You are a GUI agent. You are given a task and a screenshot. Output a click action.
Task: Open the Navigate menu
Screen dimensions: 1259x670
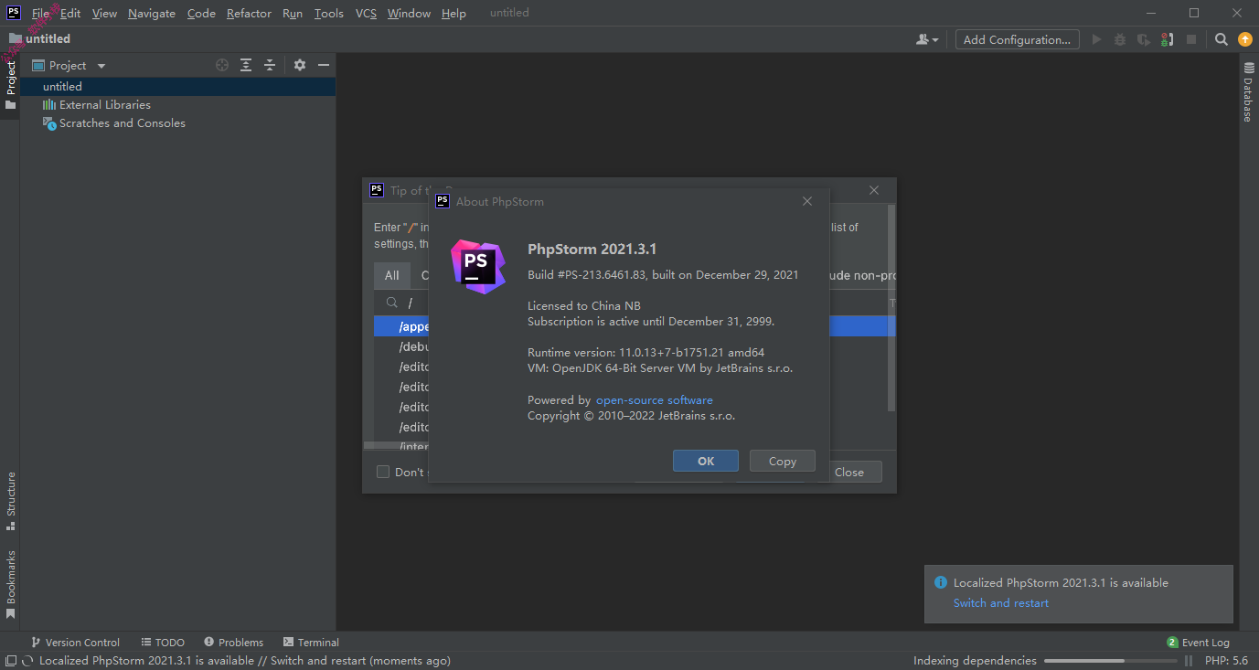pyautogui.click(x=152, y=13)
